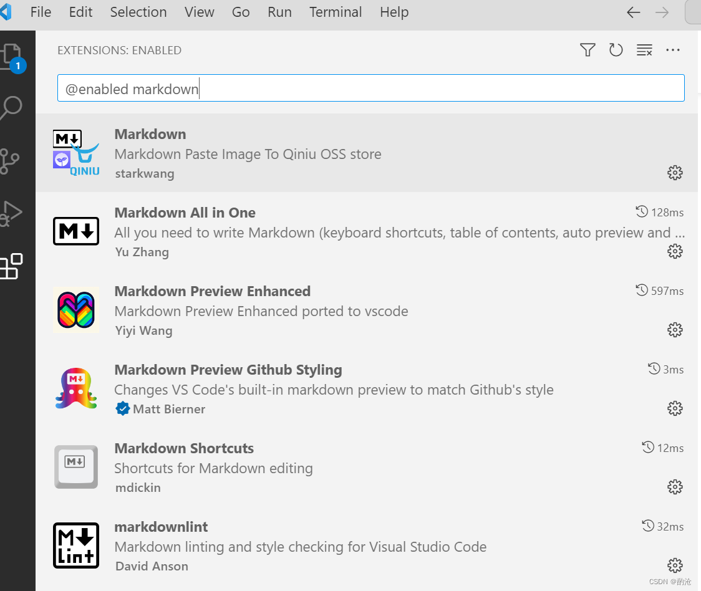Refresh the extensions list
This screenshot has width=701, height=591.
[x=616, y=50]
